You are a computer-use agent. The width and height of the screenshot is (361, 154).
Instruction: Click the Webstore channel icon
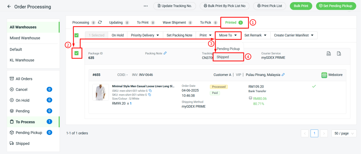coord(324,75)
